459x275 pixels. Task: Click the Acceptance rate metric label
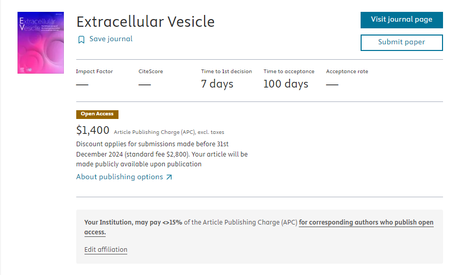point(347,72)
